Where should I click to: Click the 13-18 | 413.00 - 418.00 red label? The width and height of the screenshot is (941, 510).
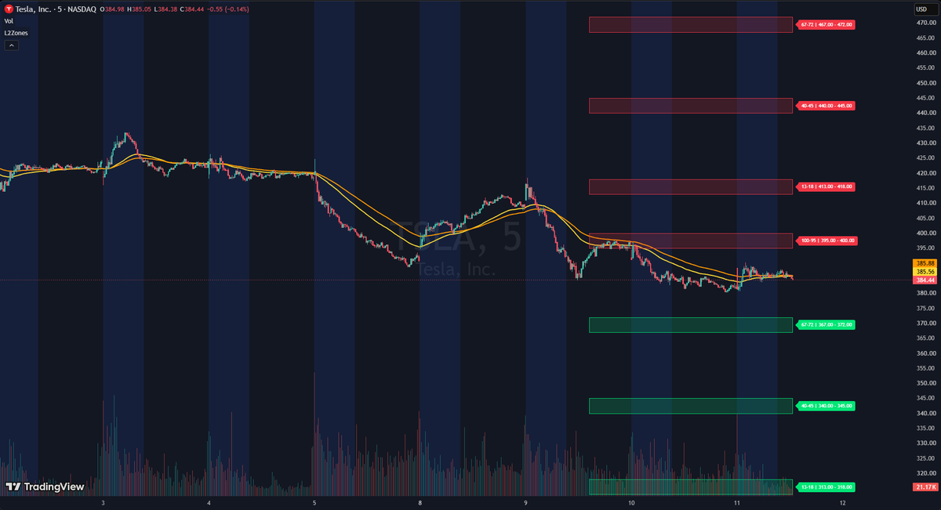click(x=827, y=187)
